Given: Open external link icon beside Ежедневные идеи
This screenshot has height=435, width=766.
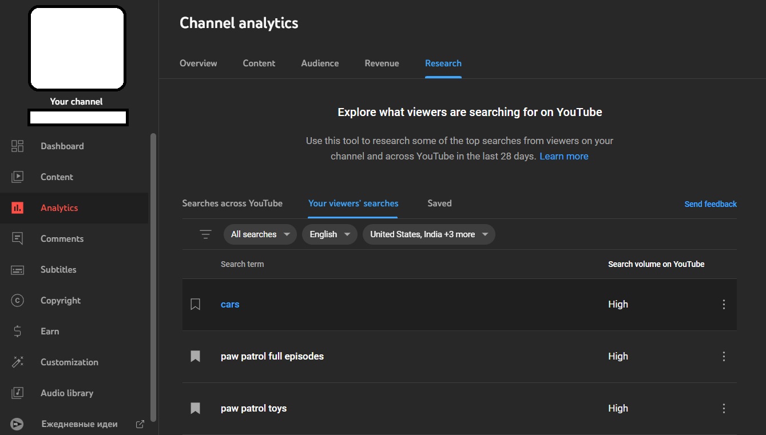Looking at the screenshot, I should (x=140, y=424).
